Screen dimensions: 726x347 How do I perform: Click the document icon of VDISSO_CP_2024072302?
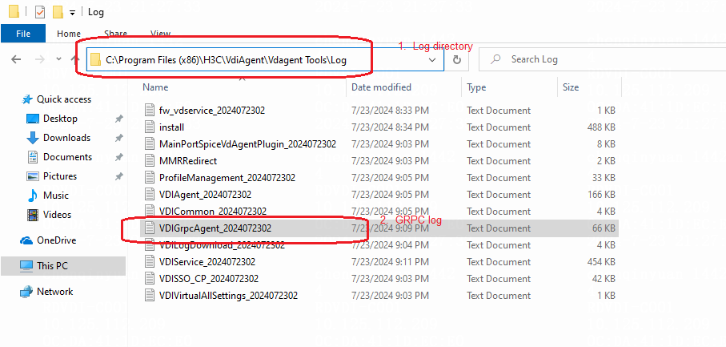click(x=149, y=278)
